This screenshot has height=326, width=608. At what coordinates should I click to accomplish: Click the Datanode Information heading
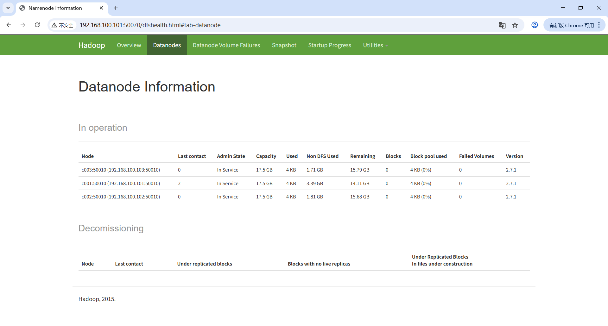[147, 87]
